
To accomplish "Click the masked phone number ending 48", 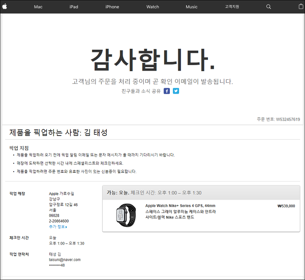I will (57, 265).
